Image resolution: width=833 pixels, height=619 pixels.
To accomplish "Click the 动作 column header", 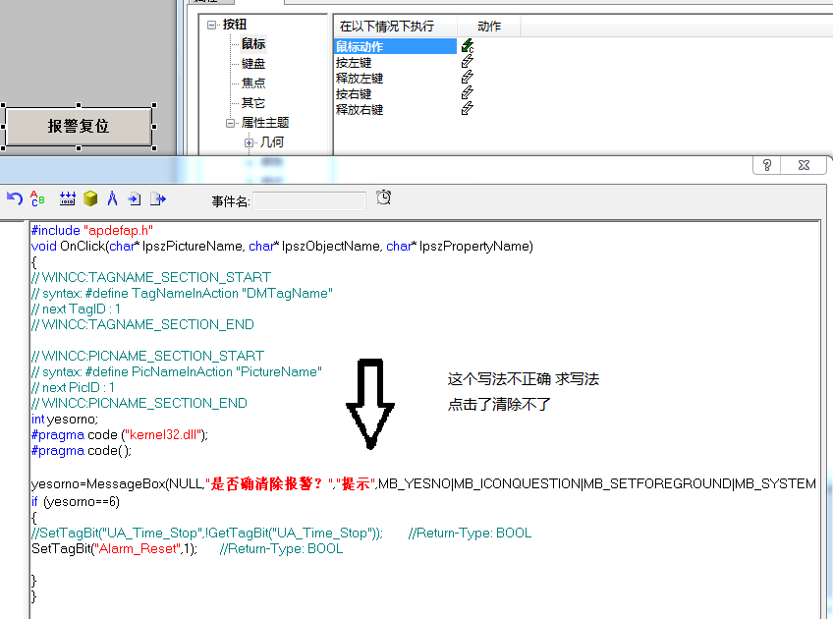I will (x=489, y=26).
